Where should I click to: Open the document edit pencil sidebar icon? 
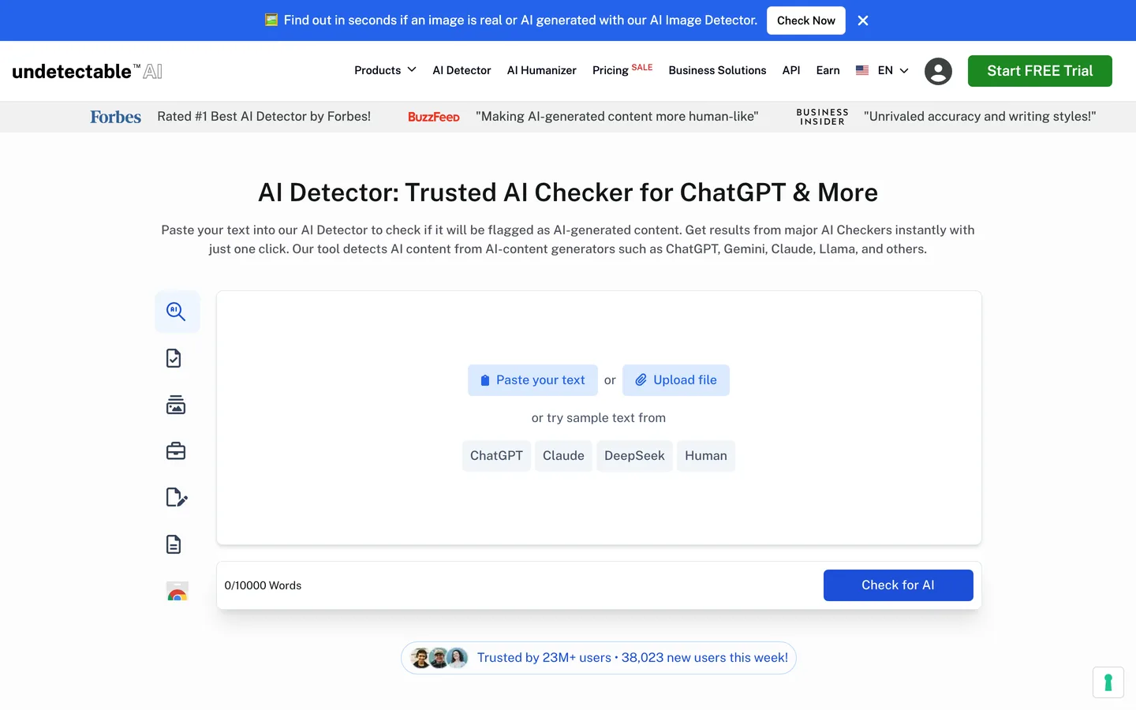177,498
